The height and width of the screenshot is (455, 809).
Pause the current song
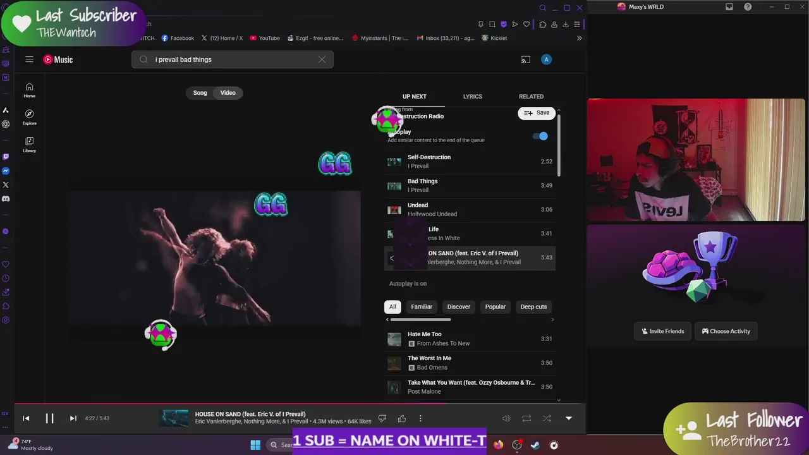tap(49, 418)
